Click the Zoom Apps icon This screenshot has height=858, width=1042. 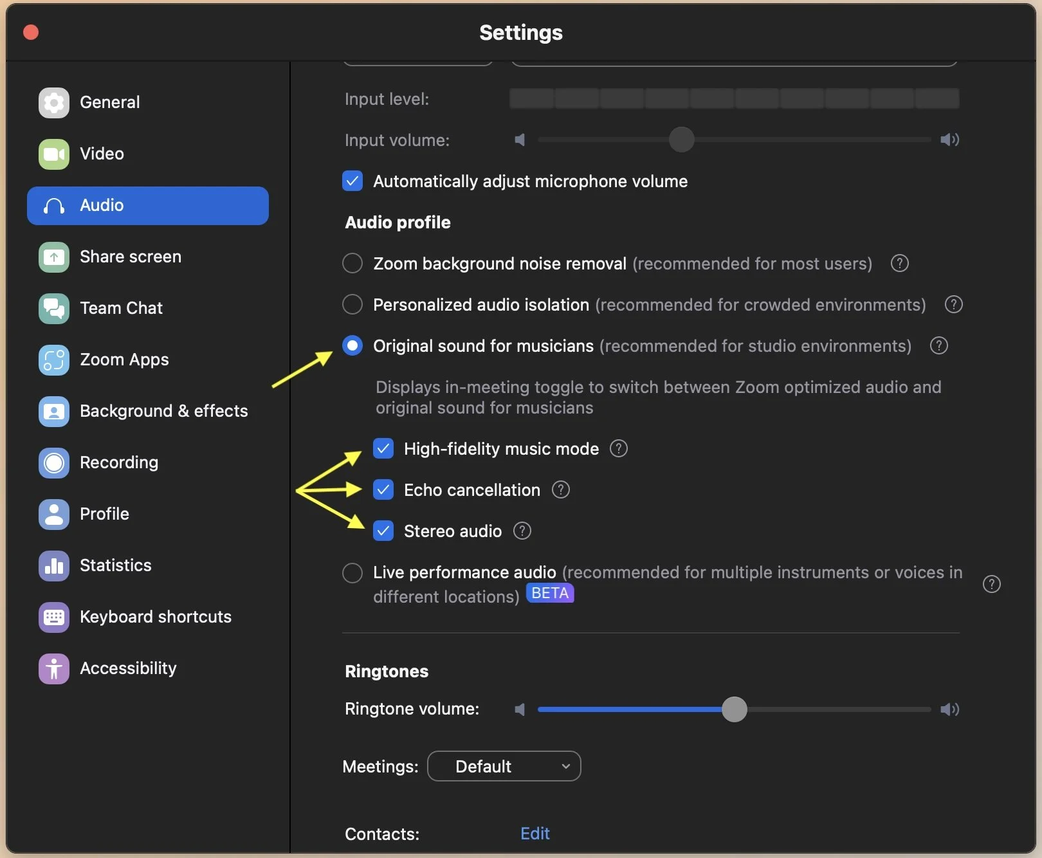point(54,360)
